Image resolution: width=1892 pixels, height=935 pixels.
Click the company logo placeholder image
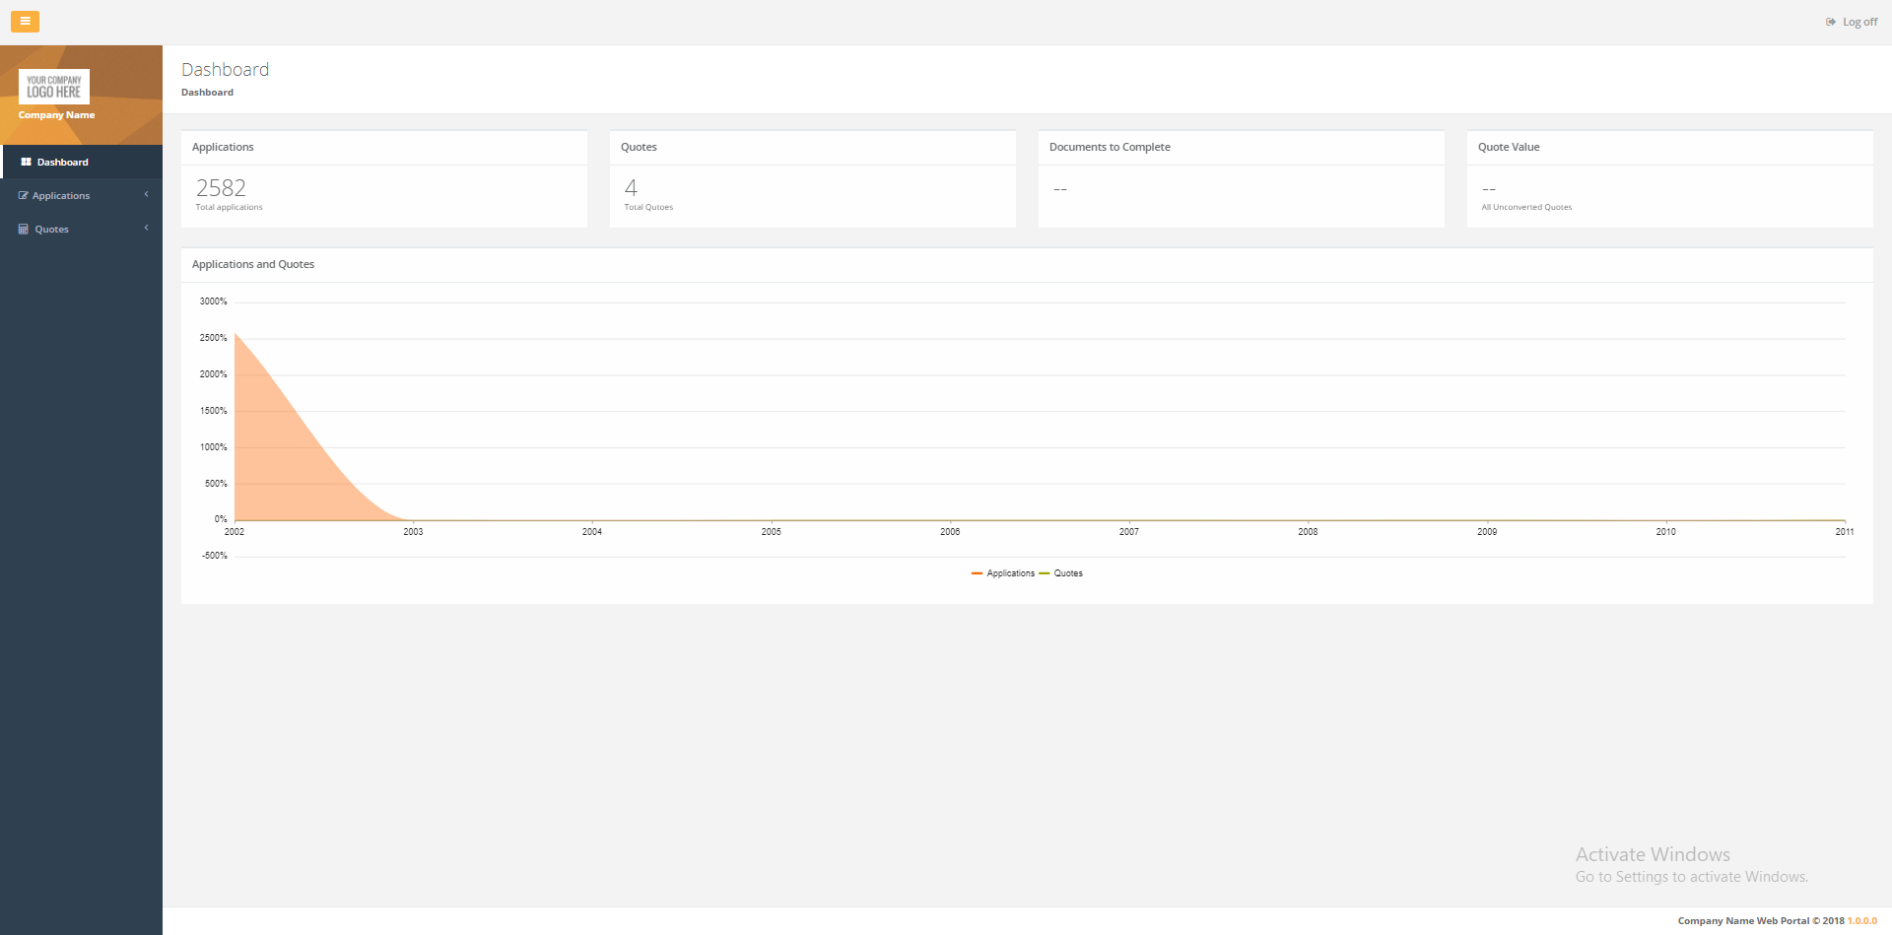(x=54, y=87)
